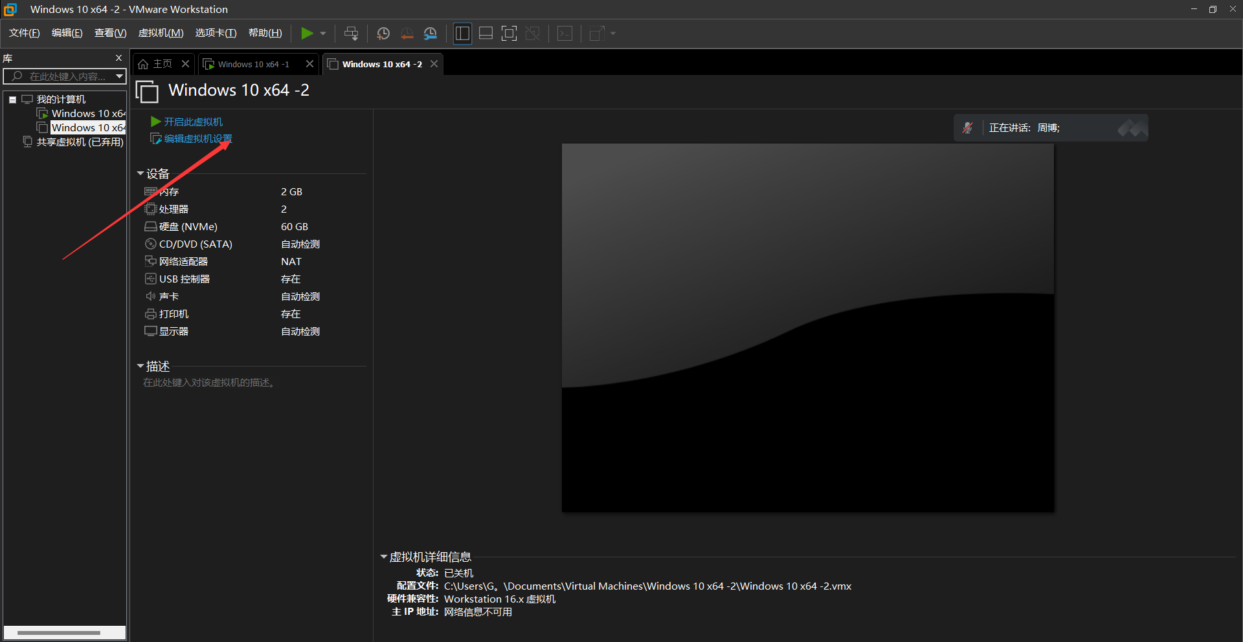Click the console view toolbar icon
This screenshot has width=1243, height=642.
pos(565,34)
